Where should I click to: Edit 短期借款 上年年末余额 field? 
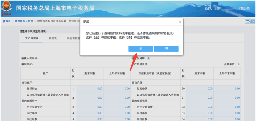(x=227, y=88)
